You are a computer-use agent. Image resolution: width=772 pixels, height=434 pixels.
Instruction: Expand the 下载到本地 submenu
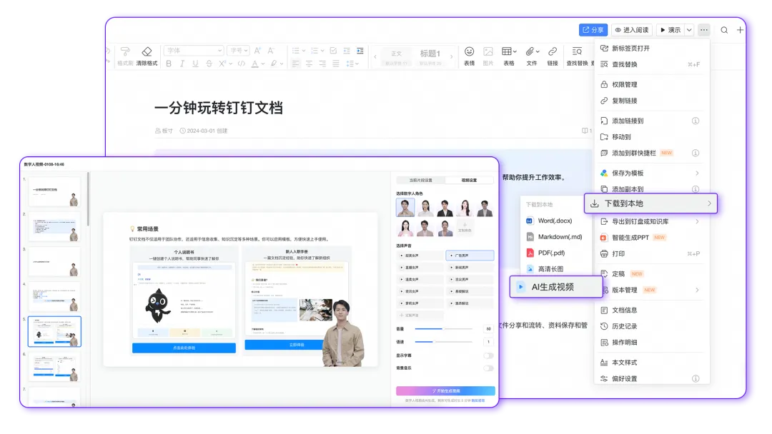pos(651,203)
